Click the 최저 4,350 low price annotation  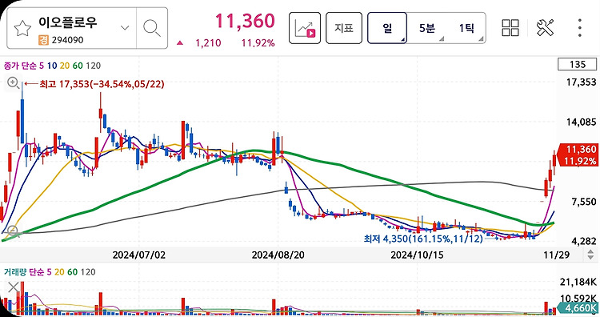pos(423,239)
